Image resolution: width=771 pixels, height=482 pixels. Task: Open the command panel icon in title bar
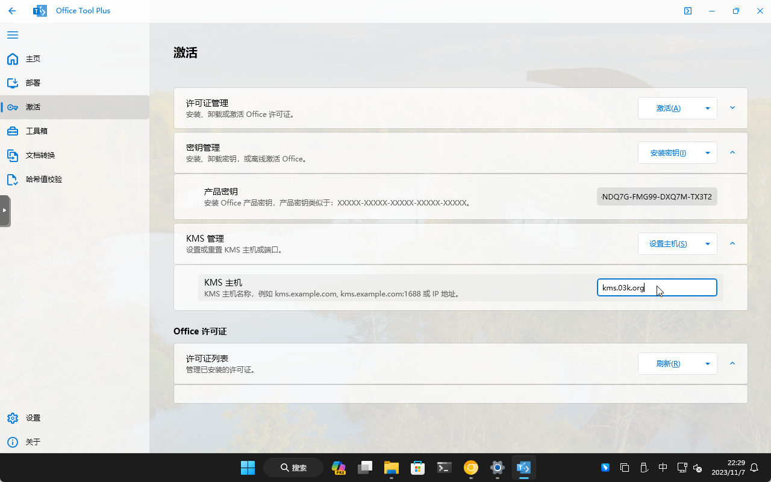(x=687, y=11)
